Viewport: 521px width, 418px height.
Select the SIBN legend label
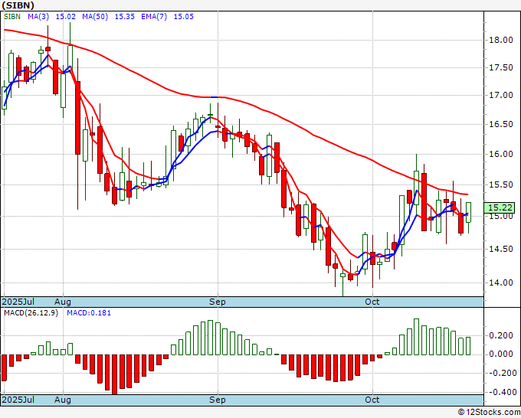click(x=12, y=17)
